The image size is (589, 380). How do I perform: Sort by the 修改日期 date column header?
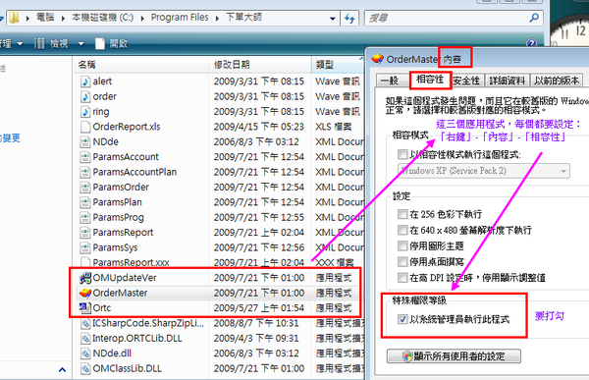coord(259,65)
